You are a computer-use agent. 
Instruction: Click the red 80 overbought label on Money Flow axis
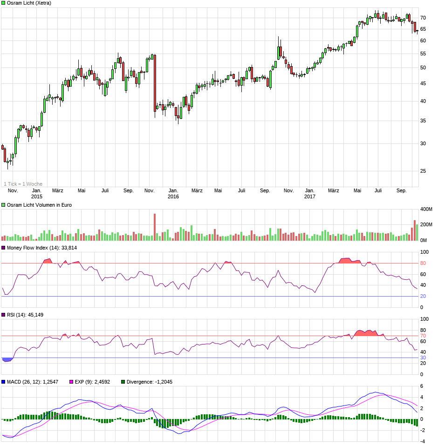tap(423, 264)
